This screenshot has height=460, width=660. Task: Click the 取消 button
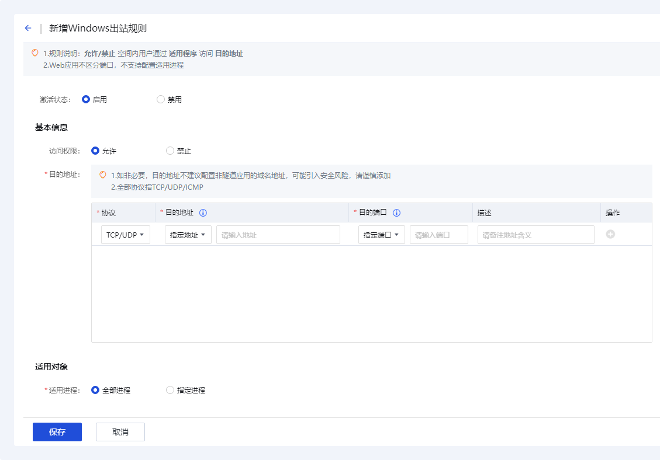(x=120, y=432)
